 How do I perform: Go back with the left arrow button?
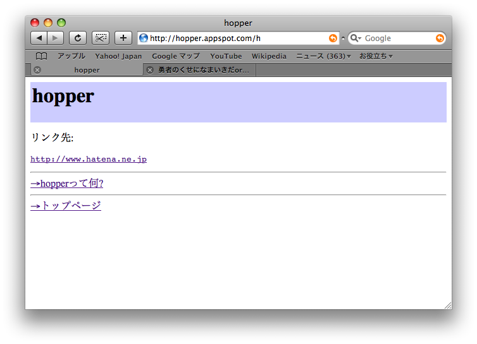(39, 38)
